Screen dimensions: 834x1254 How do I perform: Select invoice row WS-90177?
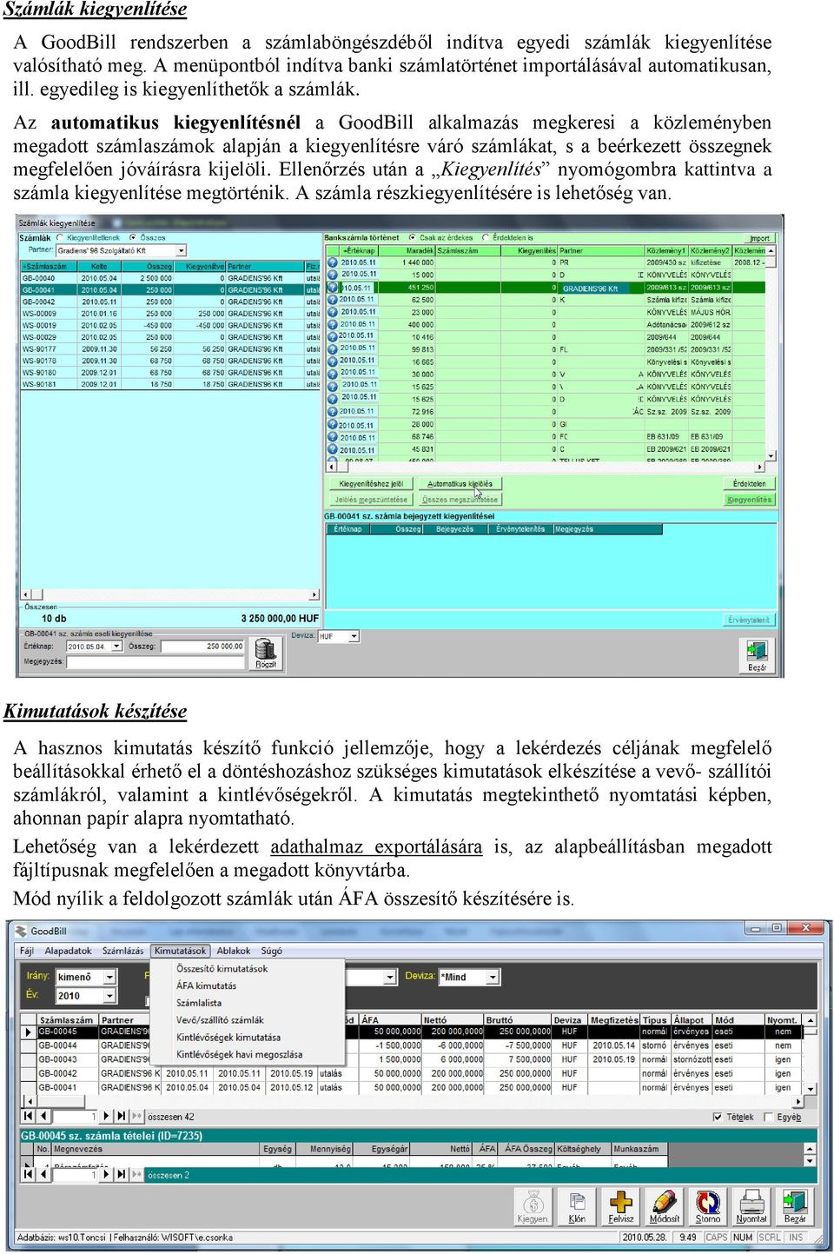point(170,348)
